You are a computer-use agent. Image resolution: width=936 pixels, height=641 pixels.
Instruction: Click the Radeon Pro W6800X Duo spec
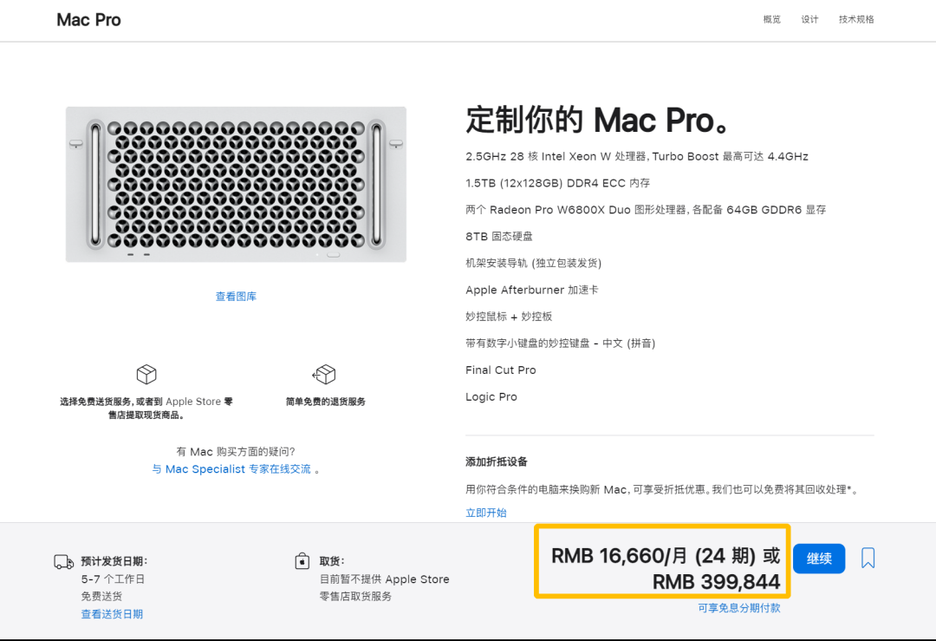coord(646,210)
